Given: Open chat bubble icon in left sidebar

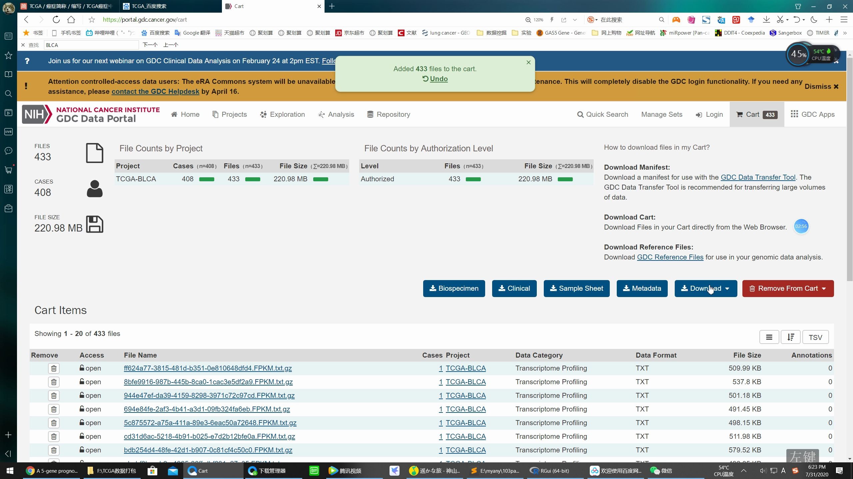Looking at the screenshot, I should [9, 151].
